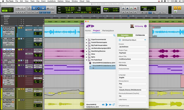
Task: Mute the Vox Port track
Action: 13,102
